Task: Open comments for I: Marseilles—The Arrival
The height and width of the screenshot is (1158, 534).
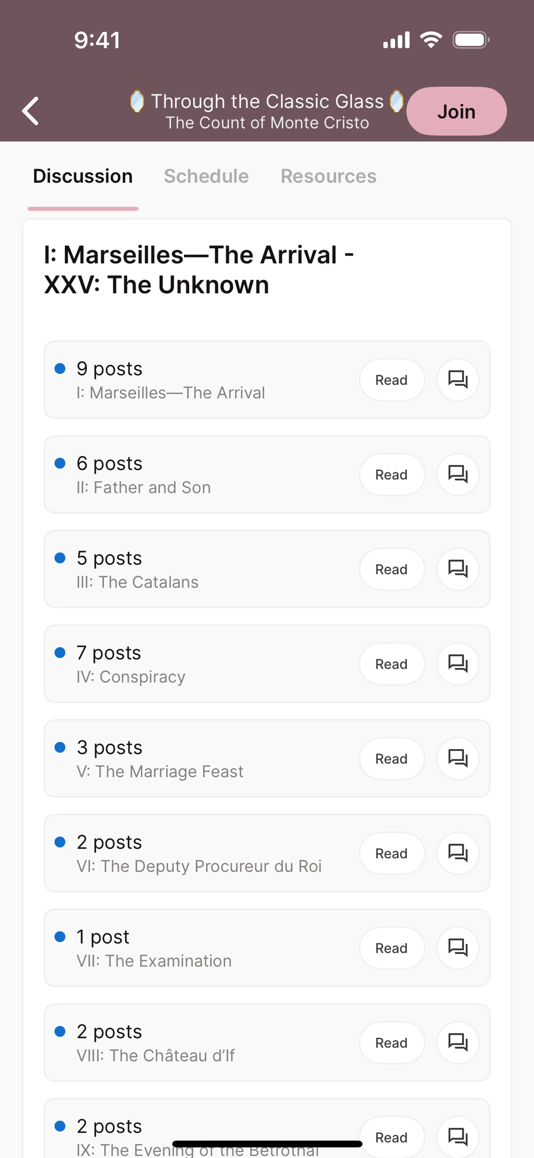Action: tap(458, 380)
